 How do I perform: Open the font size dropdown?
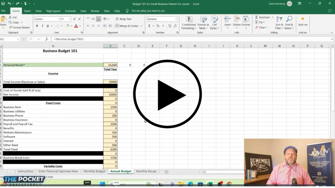70,19
